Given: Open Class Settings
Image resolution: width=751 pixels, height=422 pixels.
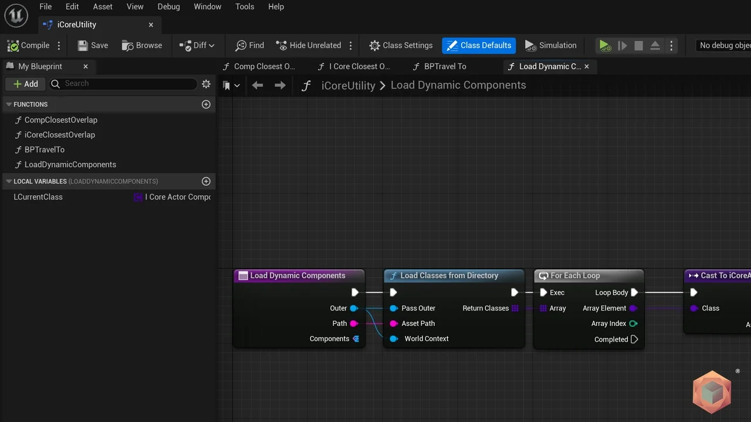Looking at the screenshot, I should 401,45.
